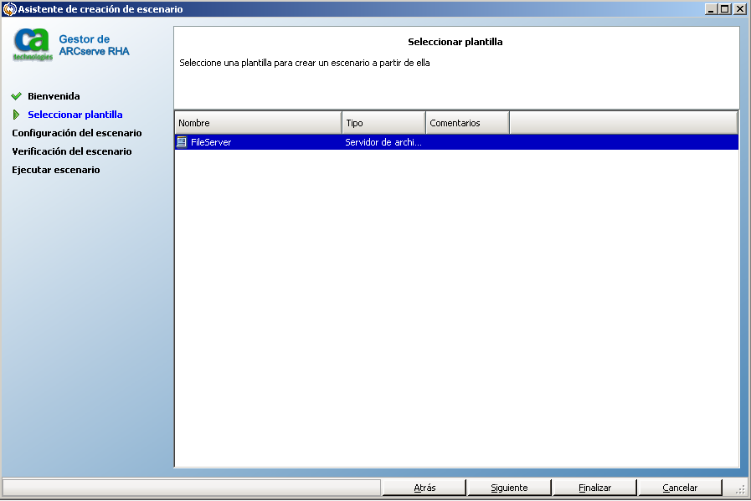
Task: Sort by the Nombre column header
Action: [258, 123]
